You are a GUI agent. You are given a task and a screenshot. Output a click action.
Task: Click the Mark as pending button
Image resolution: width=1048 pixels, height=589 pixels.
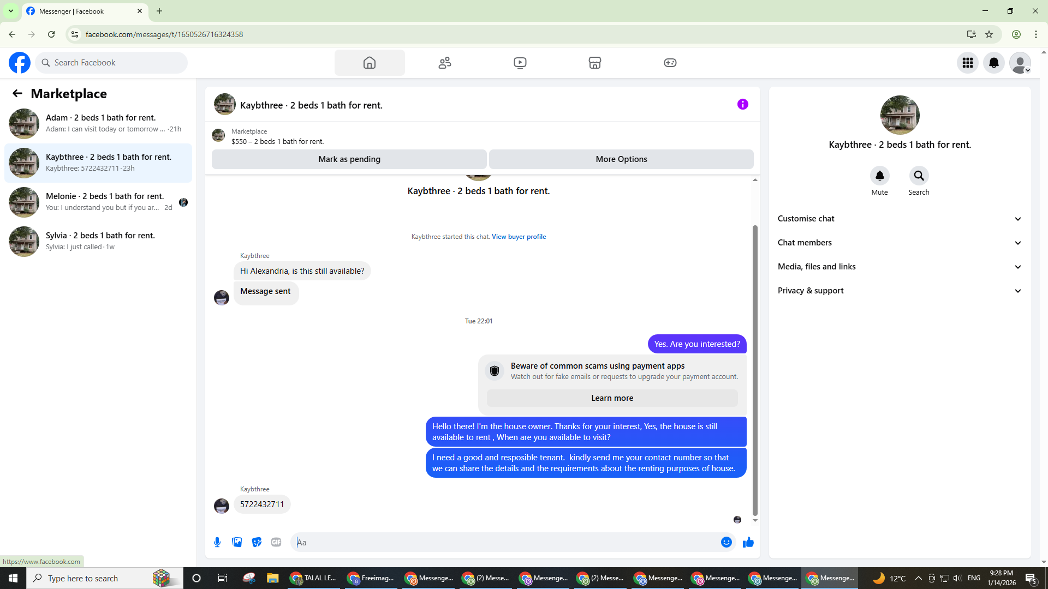coord(349,159)
